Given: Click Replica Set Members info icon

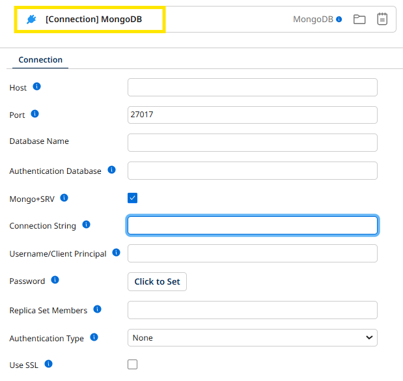Looking at the screenshot, I should pyautogui.click(x=98, y=309).
